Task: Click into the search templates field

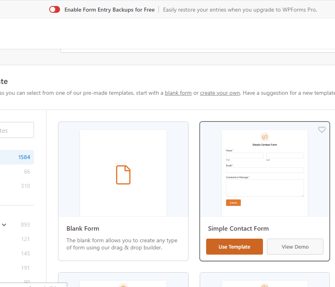Action: tap(16, 130)
